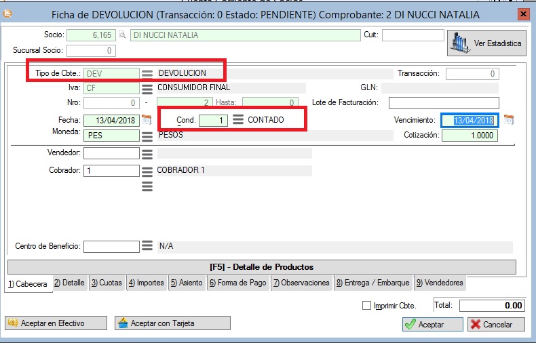Screen dimensions: 536x343
Task: Open the lookup list icon for Iva
Action: (x=147, y=88)
